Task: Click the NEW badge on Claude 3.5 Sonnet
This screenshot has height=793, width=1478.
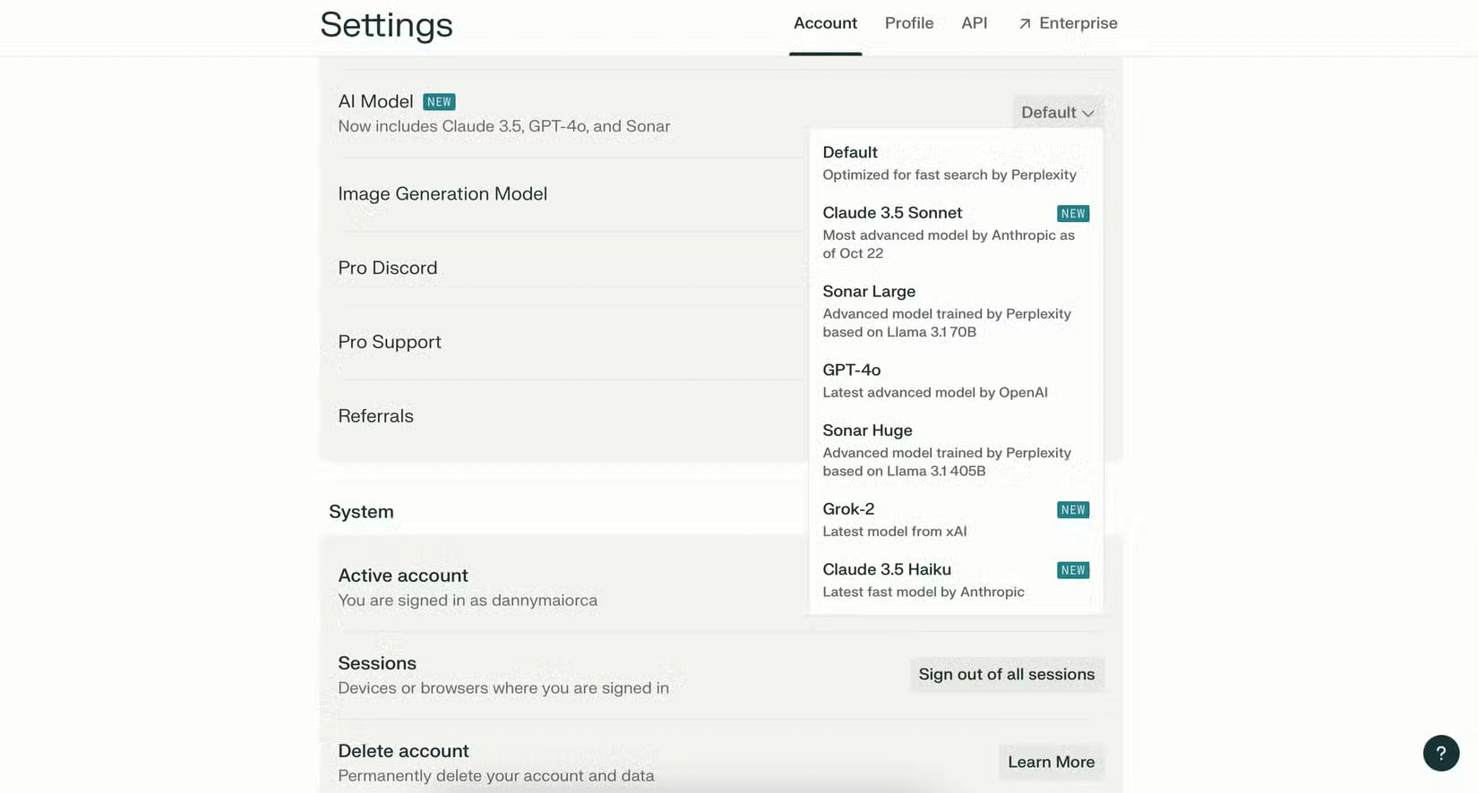Action: tap(1072, 214)
